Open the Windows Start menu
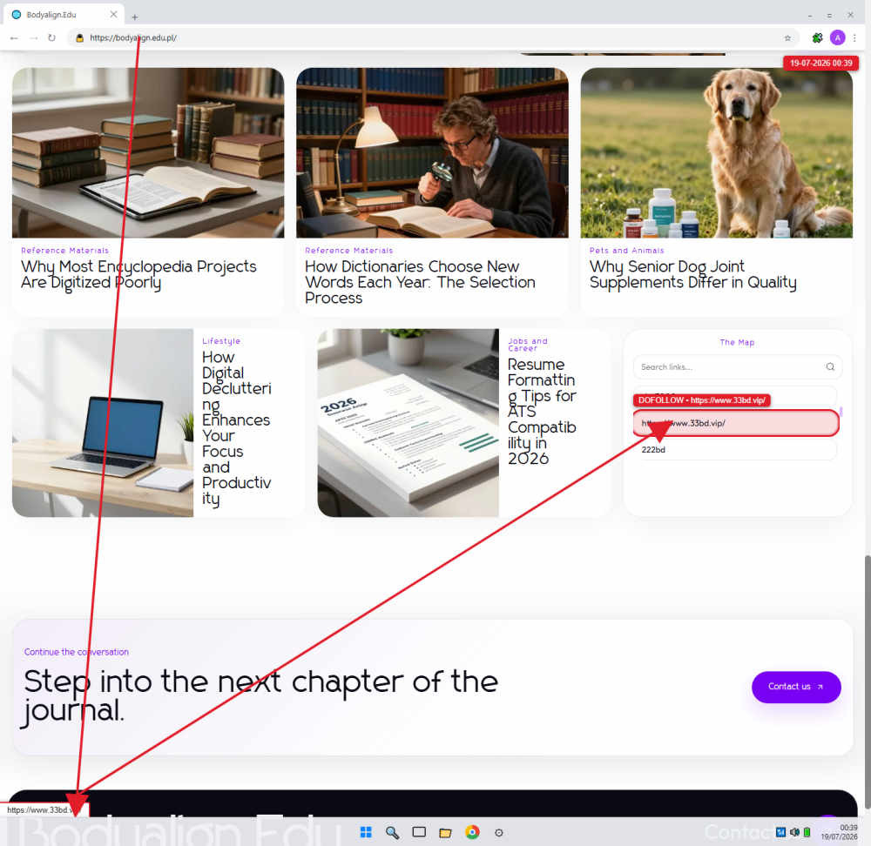Viewport: 871px width, 846px height. click(x=366, y=832)
